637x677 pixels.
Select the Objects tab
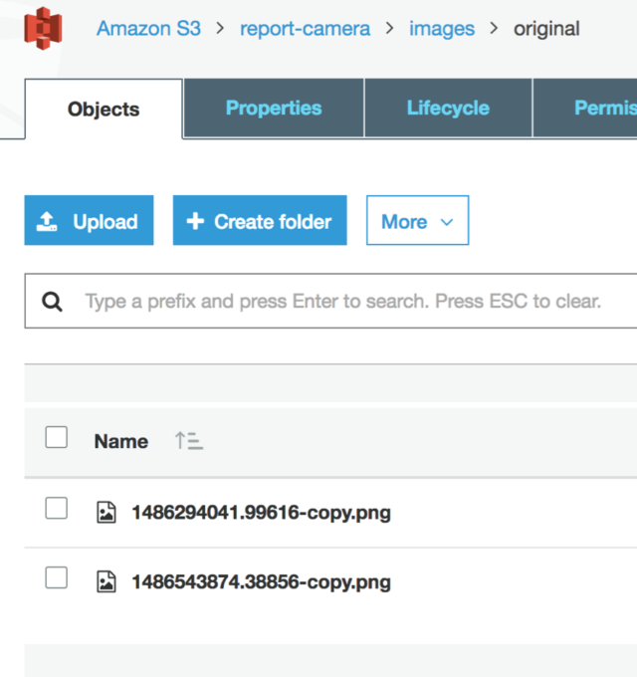click(104, 109)
